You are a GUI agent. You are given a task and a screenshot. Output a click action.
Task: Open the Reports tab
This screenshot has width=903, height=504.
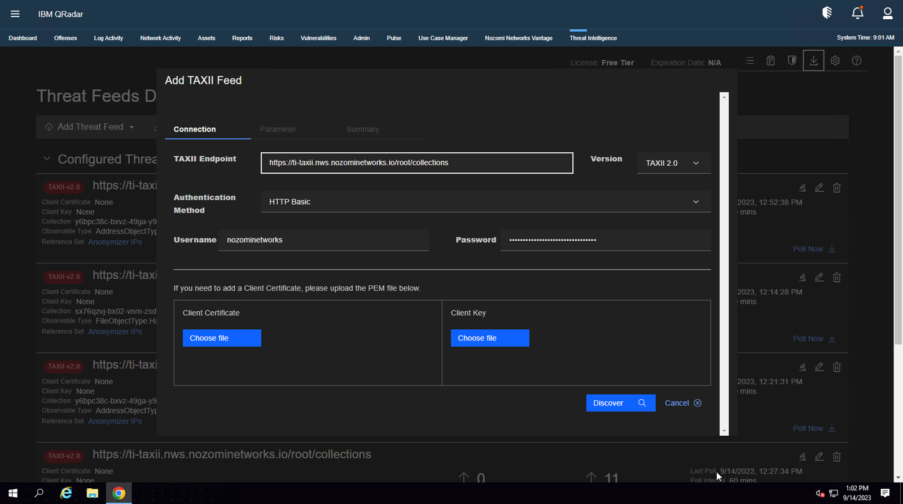pos(242,38)
